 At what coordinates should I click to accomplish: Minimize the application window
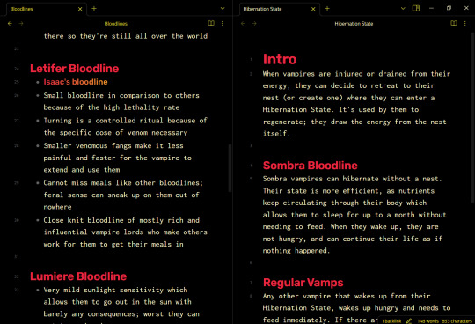click(x=431, y=8)
